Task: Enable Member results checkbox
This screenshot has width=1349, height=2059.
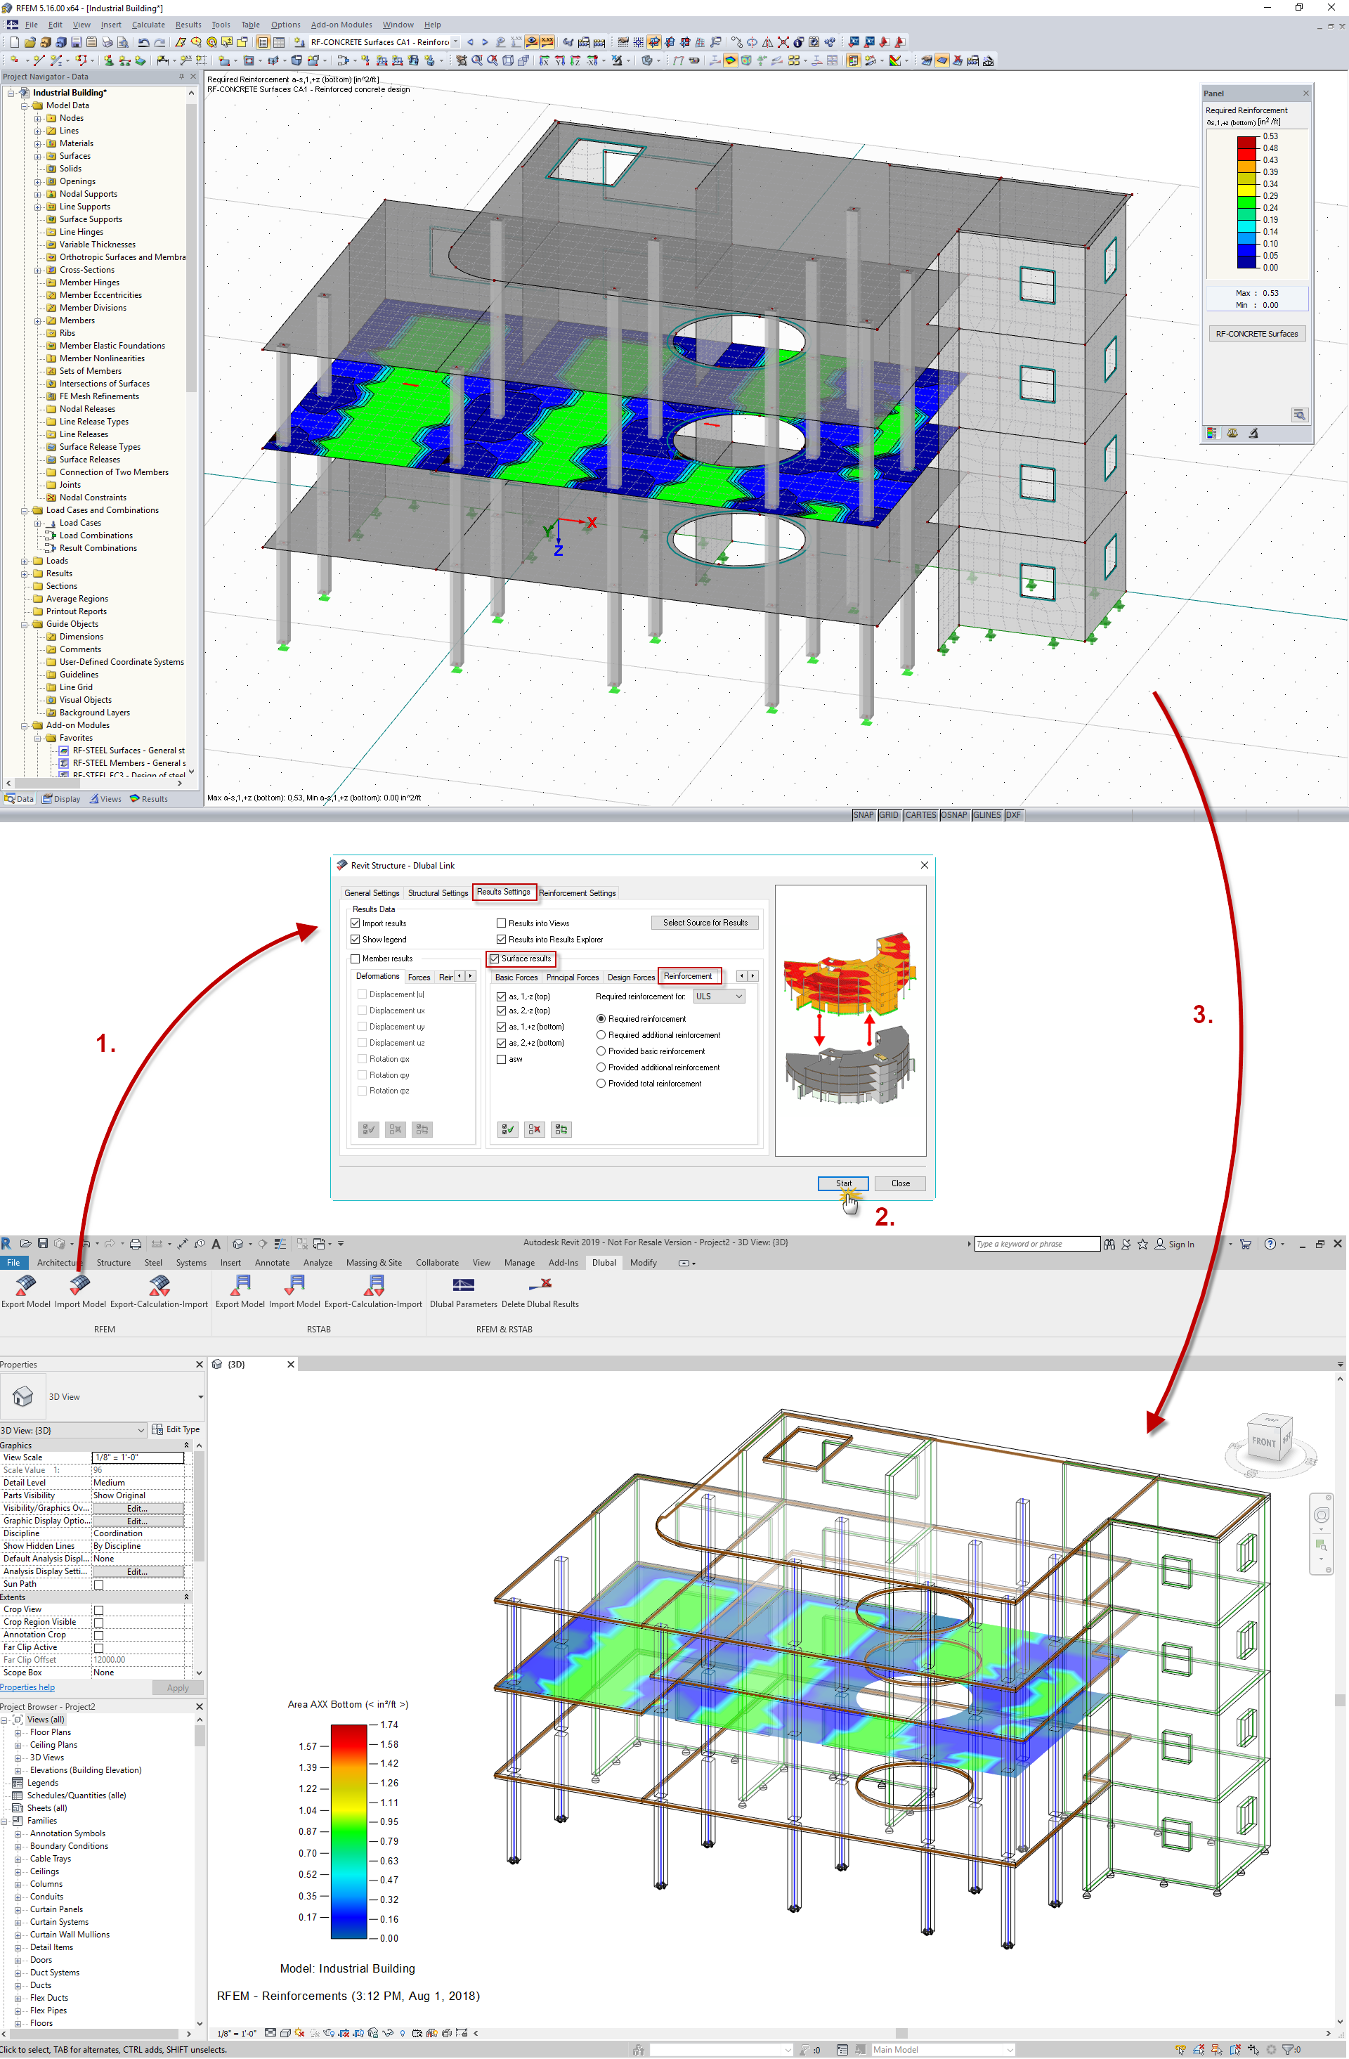Action: [x=356, y=959]
